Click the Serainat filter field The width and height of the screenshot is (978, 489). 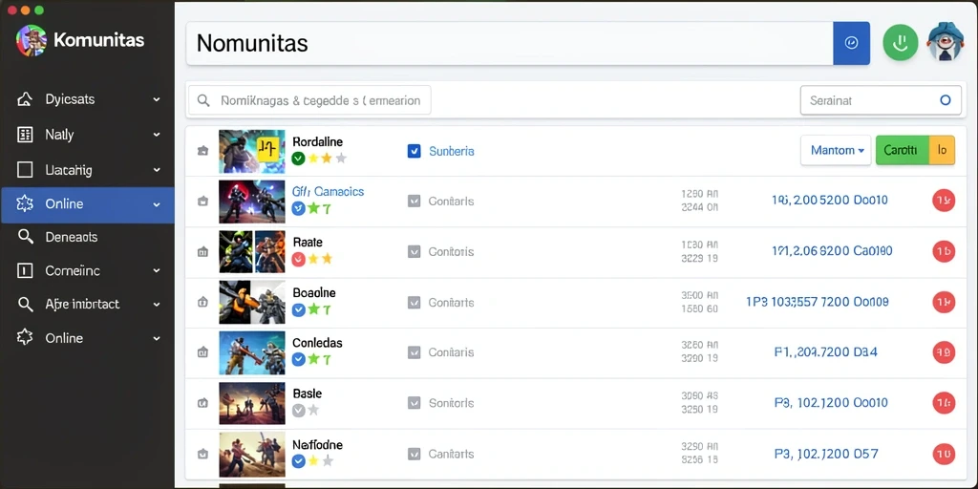(x=880, y=99)
